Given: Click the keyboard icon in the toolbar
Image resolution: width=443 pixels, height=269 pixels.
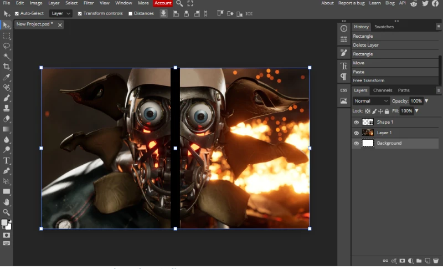Looking at the screenshot, I should click(x=6, y=243).
